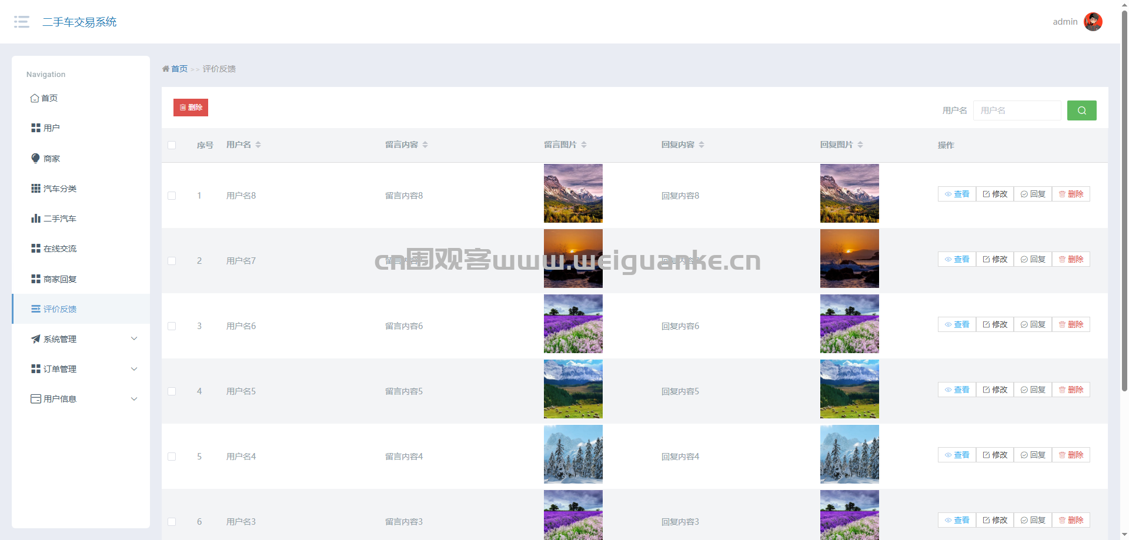
Task: Open the 首页 sidebar menu item
Action: (81, 98)
